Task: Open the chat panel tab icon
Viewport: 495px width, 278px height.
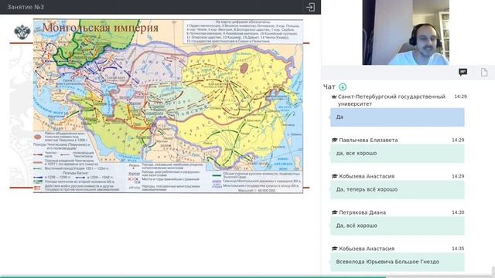Action: pyautogui.click(x=463, y=73)
